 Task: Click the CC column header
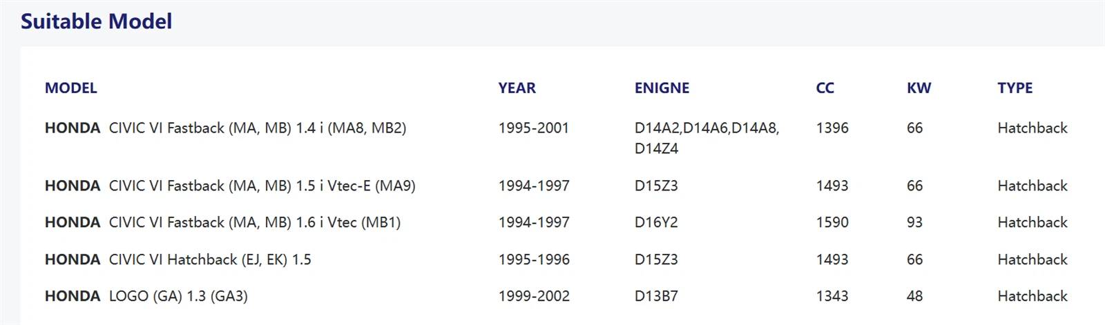(825, 88)
